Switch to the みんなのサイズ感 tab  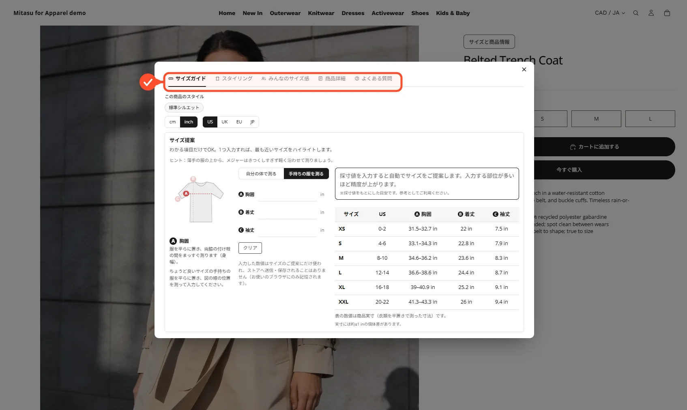tap(285, 79)
